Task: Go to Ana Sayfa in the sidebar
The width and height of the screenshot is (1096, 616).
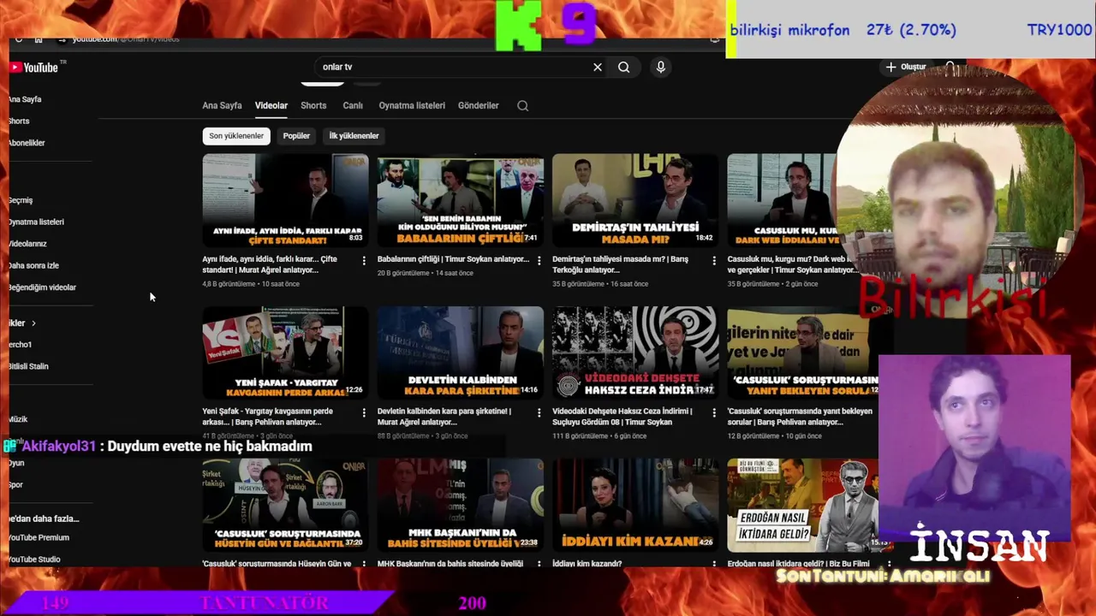Action: 26,99
